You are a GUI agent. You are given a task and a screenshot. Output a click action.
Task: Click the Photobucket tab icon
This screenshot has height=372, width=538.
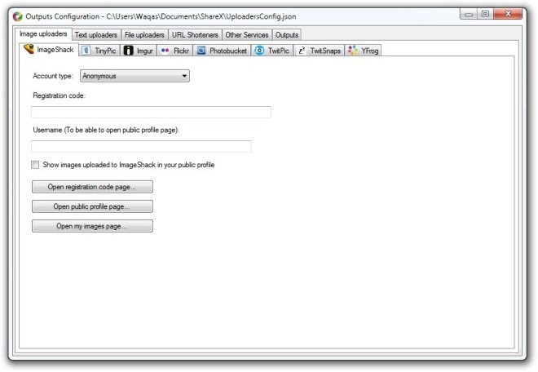coord(201,51)
